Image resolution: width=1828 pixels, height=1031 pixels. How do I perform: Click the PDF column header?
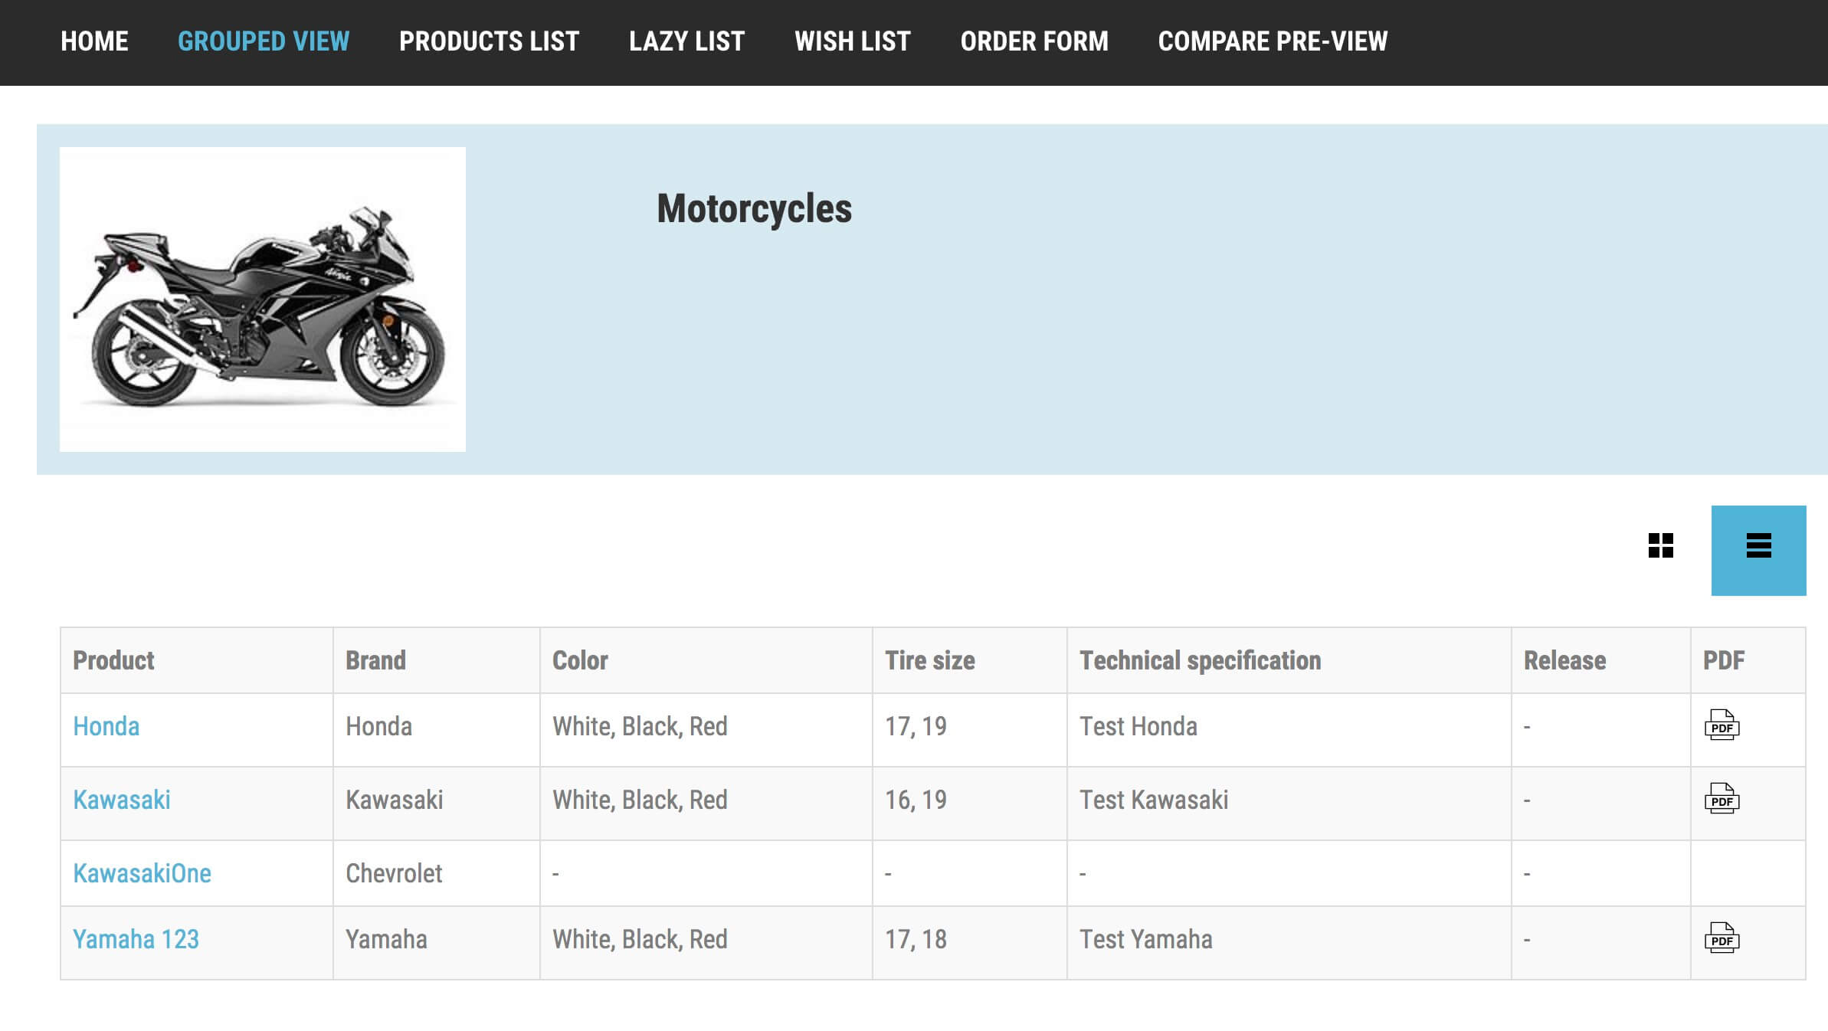(1748, 660)
